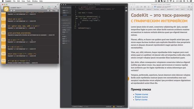
Task: Open index.html in Brackets project tree
Action: [65, 32]
